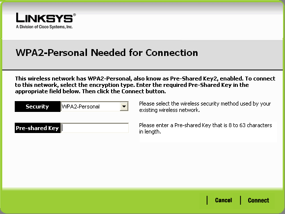Click the bold instruction paragraph about Pre-Shared Key2
The width and height of the screenshot is (285, 214).
pyautogui.click(x=145, y=85)
